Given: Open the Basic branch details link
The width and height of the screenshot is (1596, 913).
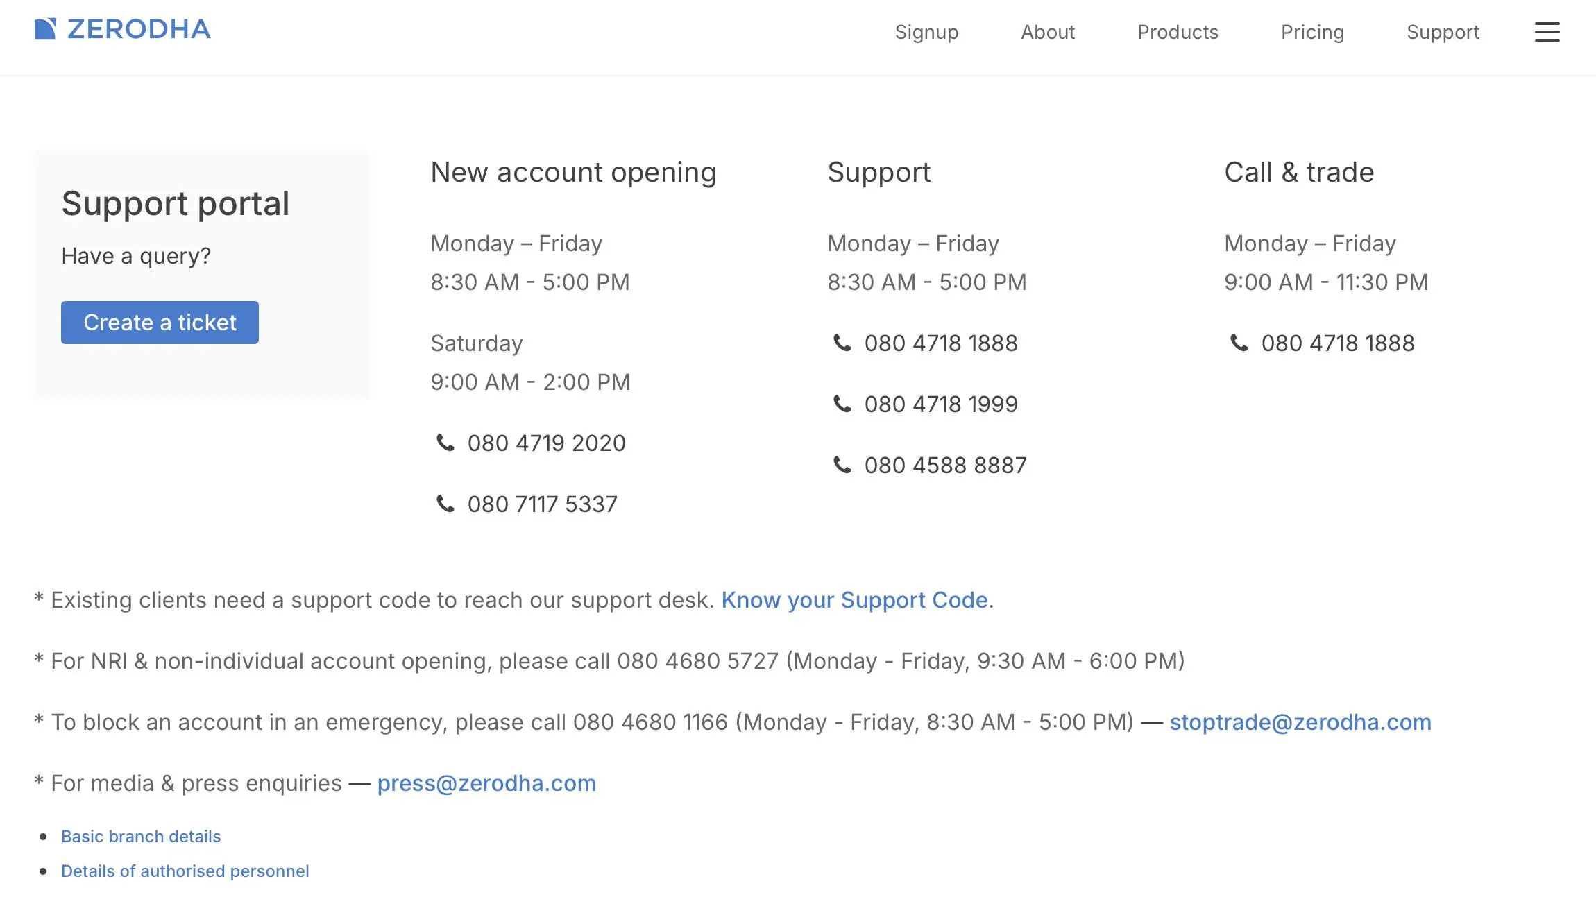Looking at the screenshot, I should (x=141, y=837).
